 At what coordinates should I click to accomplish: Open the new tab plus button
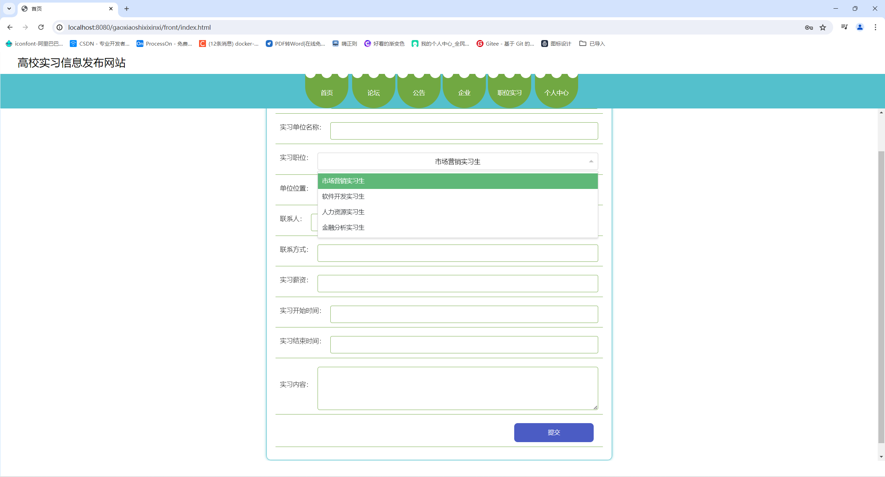(x=126, y=9)
